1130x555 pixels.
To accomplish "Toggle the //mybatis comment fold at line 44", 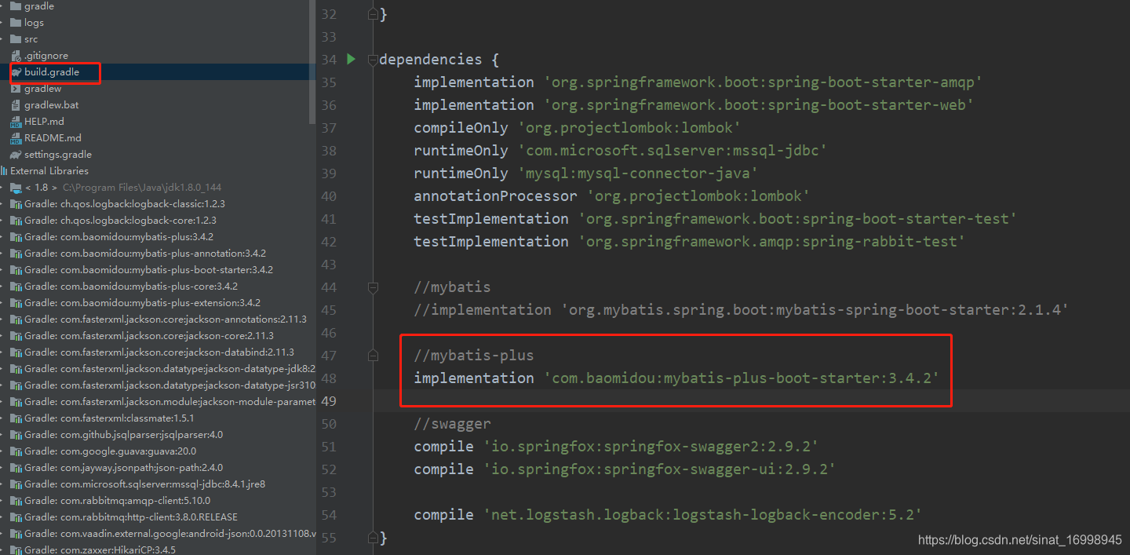I will click(x=374, y=287).
